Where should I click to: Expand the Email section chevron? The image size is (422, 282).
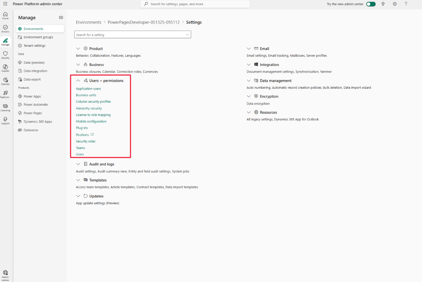click(248, 49)
